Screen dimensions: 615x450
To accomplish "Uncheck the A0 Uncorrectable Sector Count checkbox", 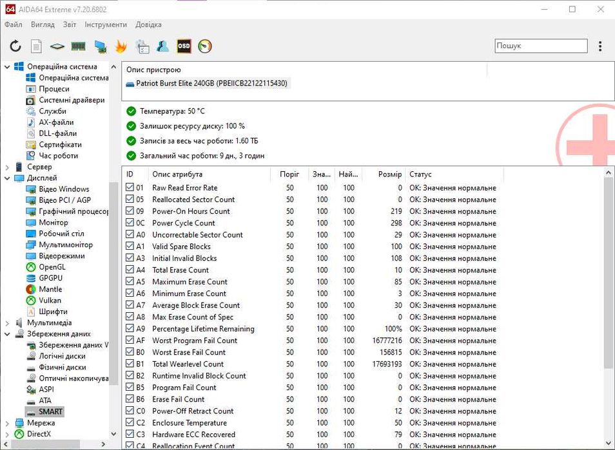I will [130, 234].
